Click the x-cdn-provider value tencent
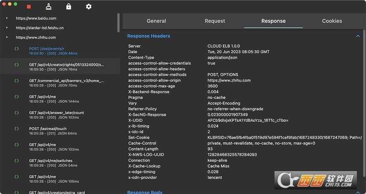 215,178
